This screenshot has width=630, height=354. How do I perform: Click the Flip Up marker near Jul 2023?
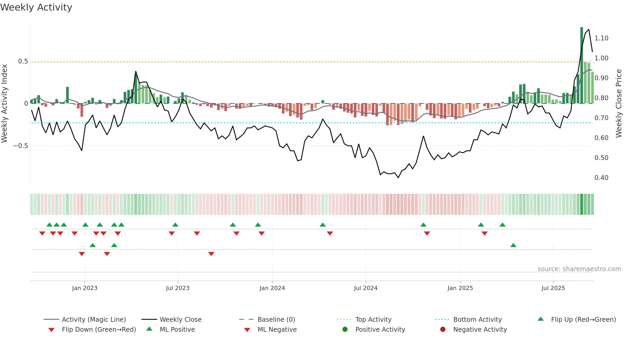tap(175, 225)
